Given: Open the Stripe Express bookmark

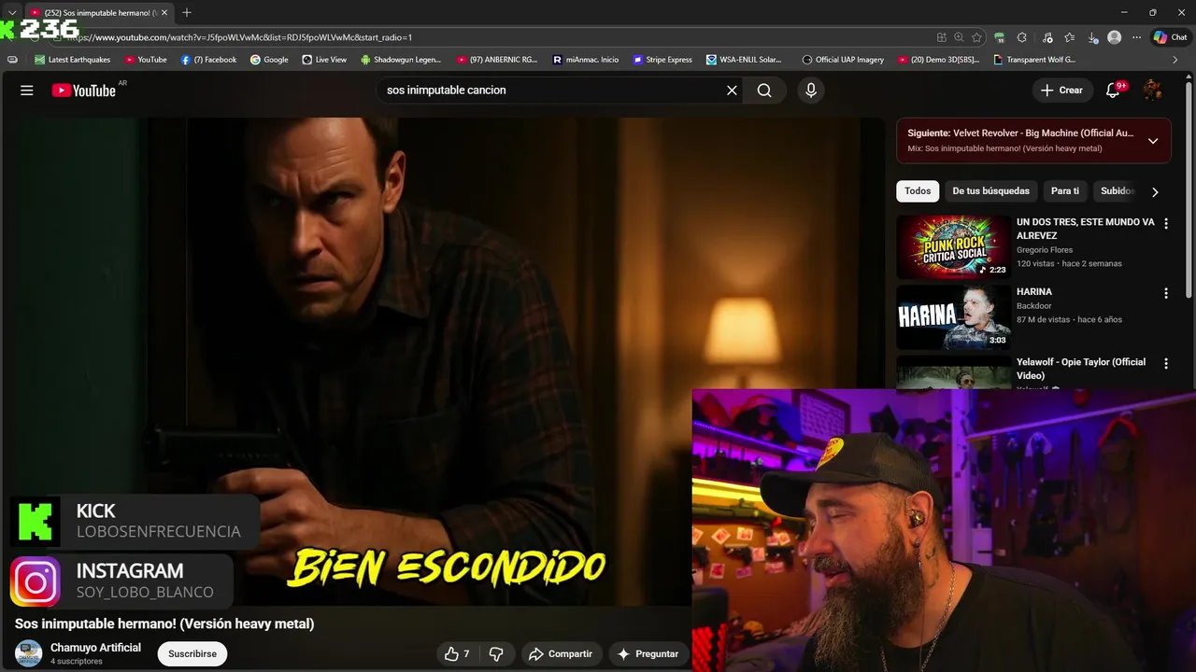Looking at the screenshot, I should [x=662, y=60].
